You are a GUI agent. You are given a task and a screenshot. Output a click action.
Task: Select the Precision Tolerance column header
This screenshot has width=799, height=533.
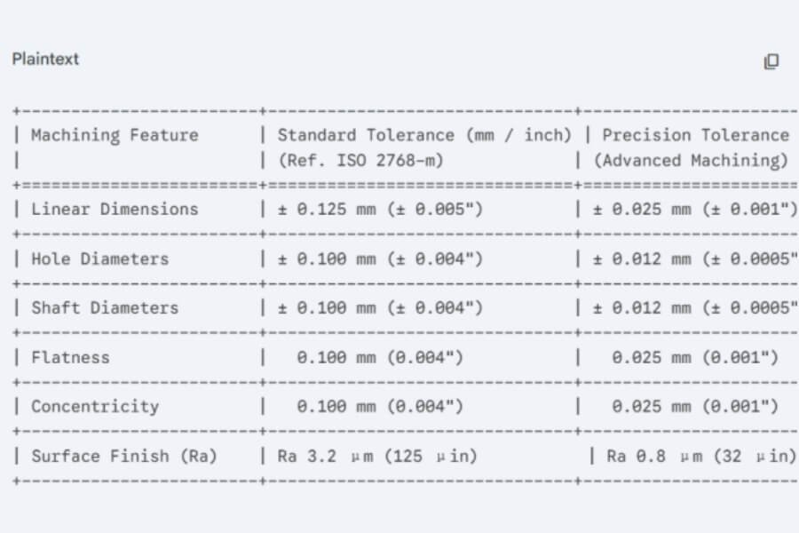coord(694,135)
